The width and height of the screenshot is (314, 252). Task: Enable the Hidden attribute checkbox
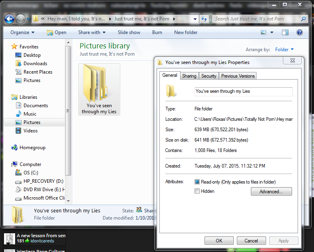pos(197,191)
